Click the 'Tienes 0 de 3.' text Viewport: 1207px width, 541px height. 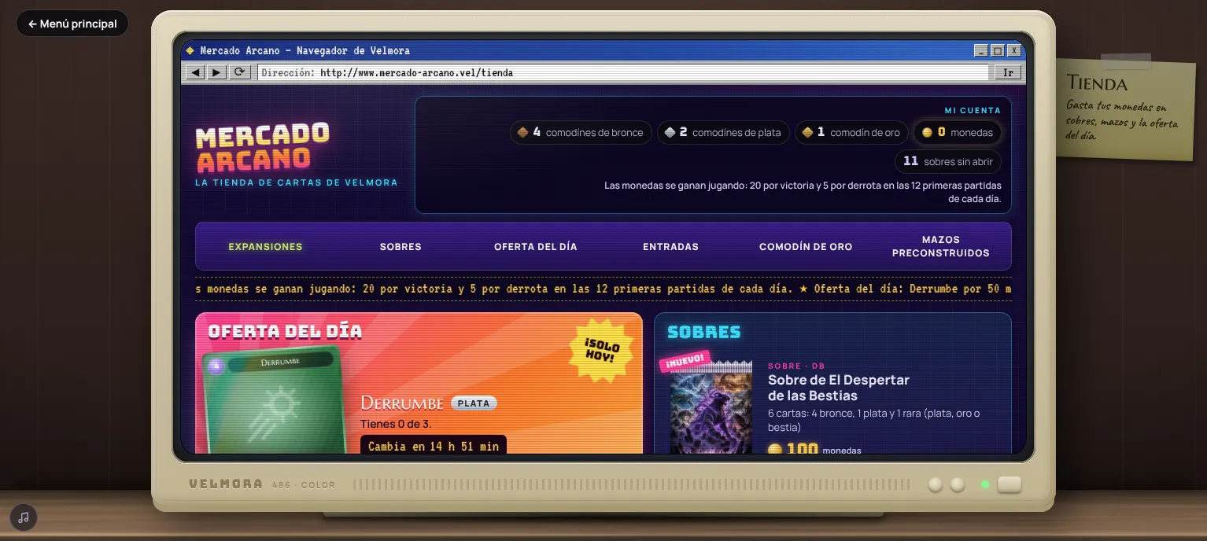(396, 424)
